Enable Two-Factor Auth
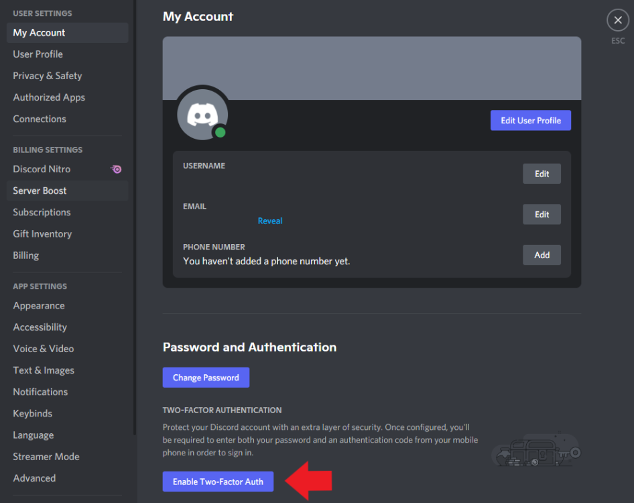Viewport: 634px width, 503px height. (x=218, y=482)
